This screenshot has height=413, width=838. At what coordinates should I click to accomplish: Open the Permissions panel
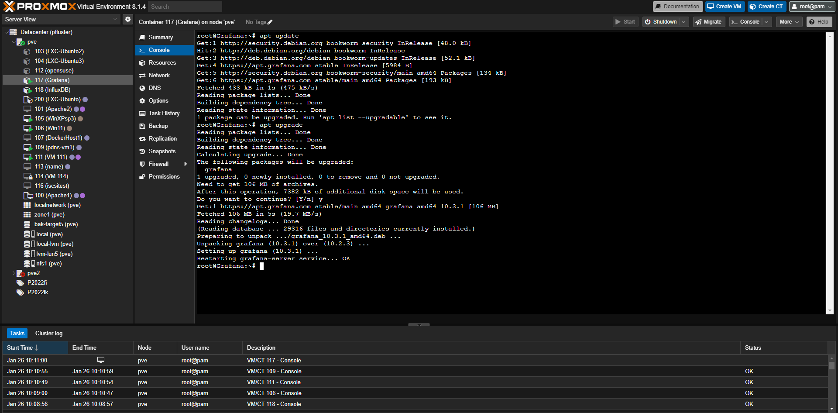165,177
